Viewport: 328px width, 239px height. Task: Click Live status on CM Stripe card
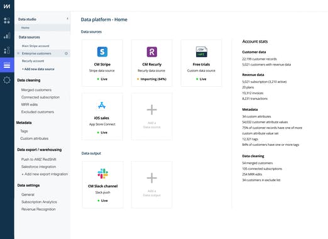102,79
